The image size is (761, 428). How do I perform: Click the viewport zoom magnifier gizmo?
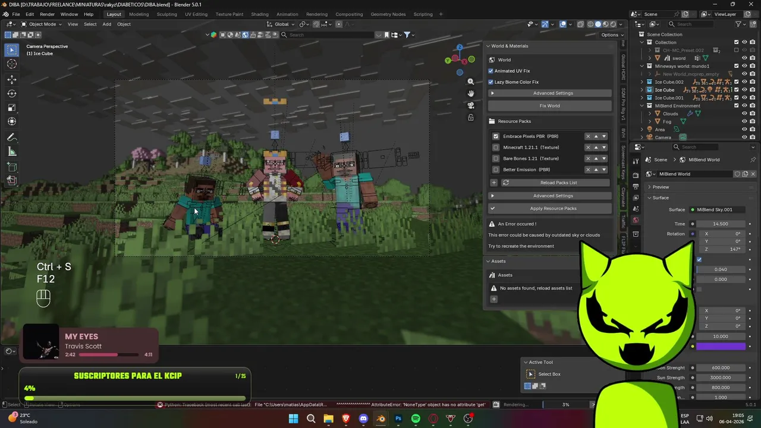click(x=470, y=82)
